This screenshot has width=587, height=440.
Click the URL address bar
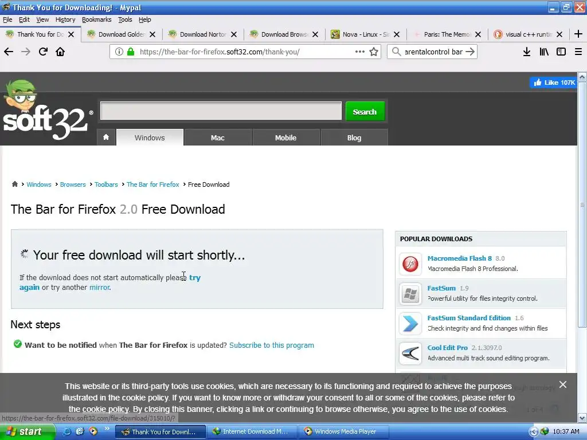coord(245,52)
